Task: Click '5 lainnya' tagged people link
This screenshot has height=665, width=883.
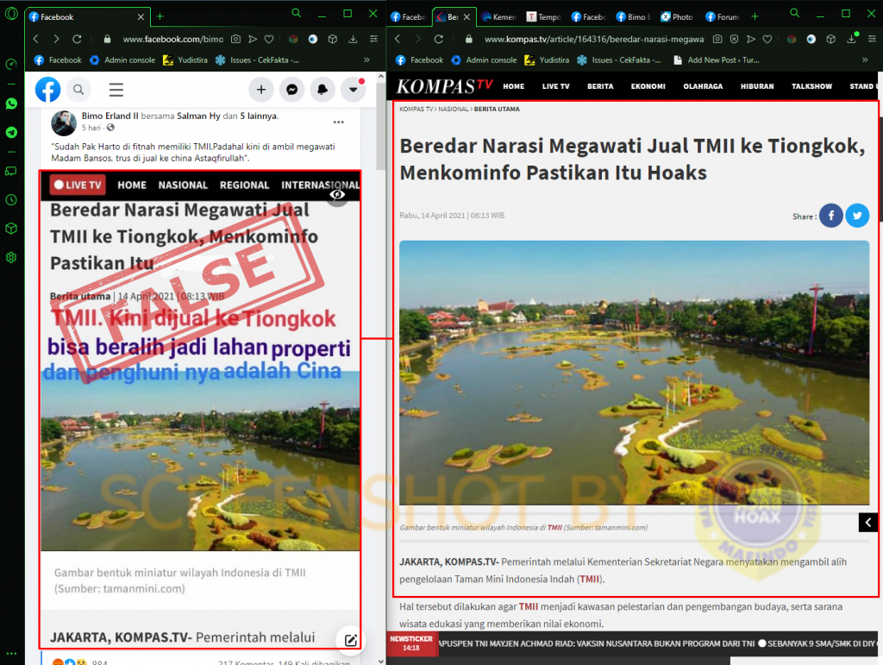Action: coord(259,116)
